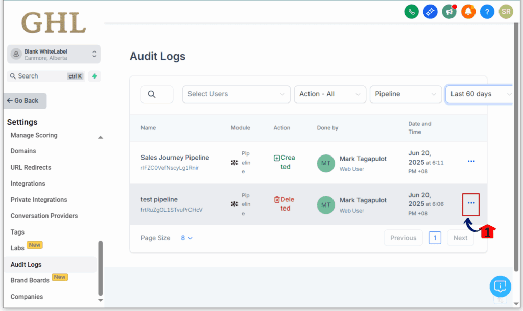The width and height of the screenshot is (523, 311).
Task: Click the megaphone announcements icon
Action: 449,11
